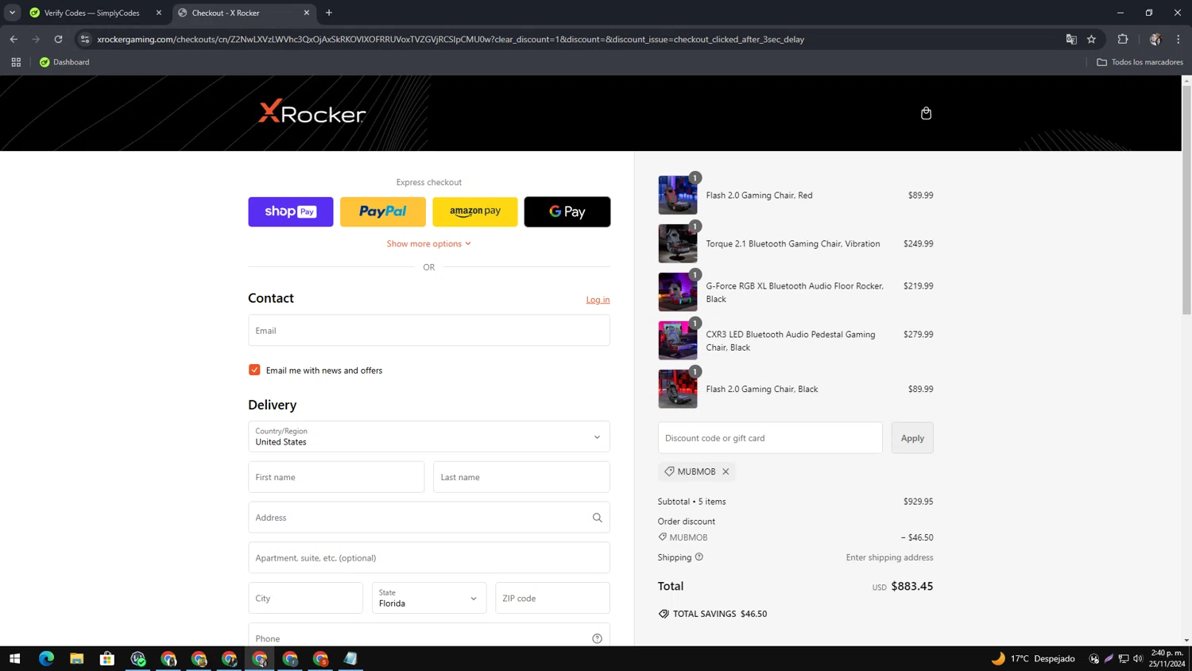This screenshot has width=1192, height=671.
Task: View site information icon in address bar
Action: 85,39
